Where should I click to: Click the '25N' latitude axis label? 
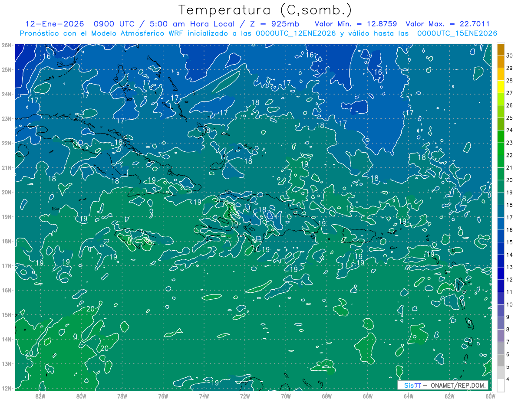point(6,70)
